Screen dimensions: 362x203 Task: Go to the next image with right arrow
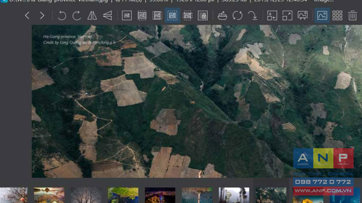coord(42,16)
